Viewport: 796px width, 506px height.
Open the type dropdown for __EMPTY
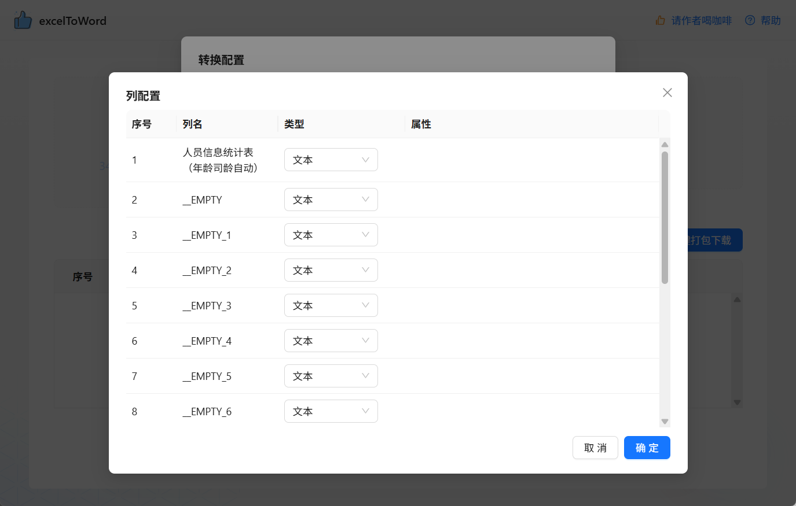click(x=331, y=200)
